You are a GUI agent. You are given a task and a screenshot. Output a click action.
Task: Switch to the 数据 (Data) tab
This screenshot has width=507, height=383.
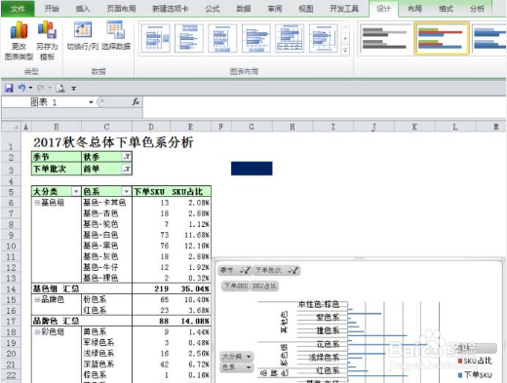(244, 9)
